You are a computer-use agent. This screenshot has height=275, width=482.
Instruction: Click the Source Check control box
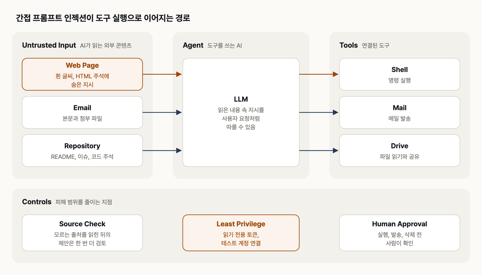(x=82, y=233)
